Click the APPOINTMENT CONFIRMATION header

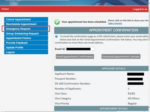(101, 30)
